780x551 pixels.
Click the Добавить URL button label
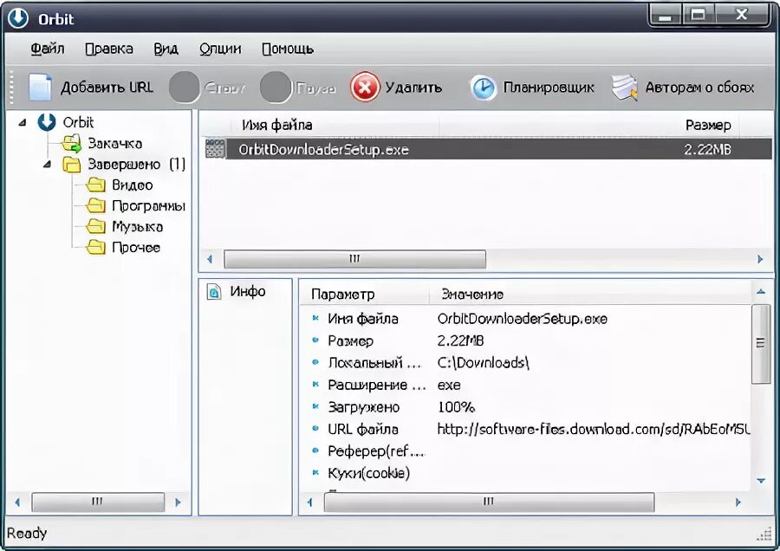pyautogui.click(x=107, y=88)
